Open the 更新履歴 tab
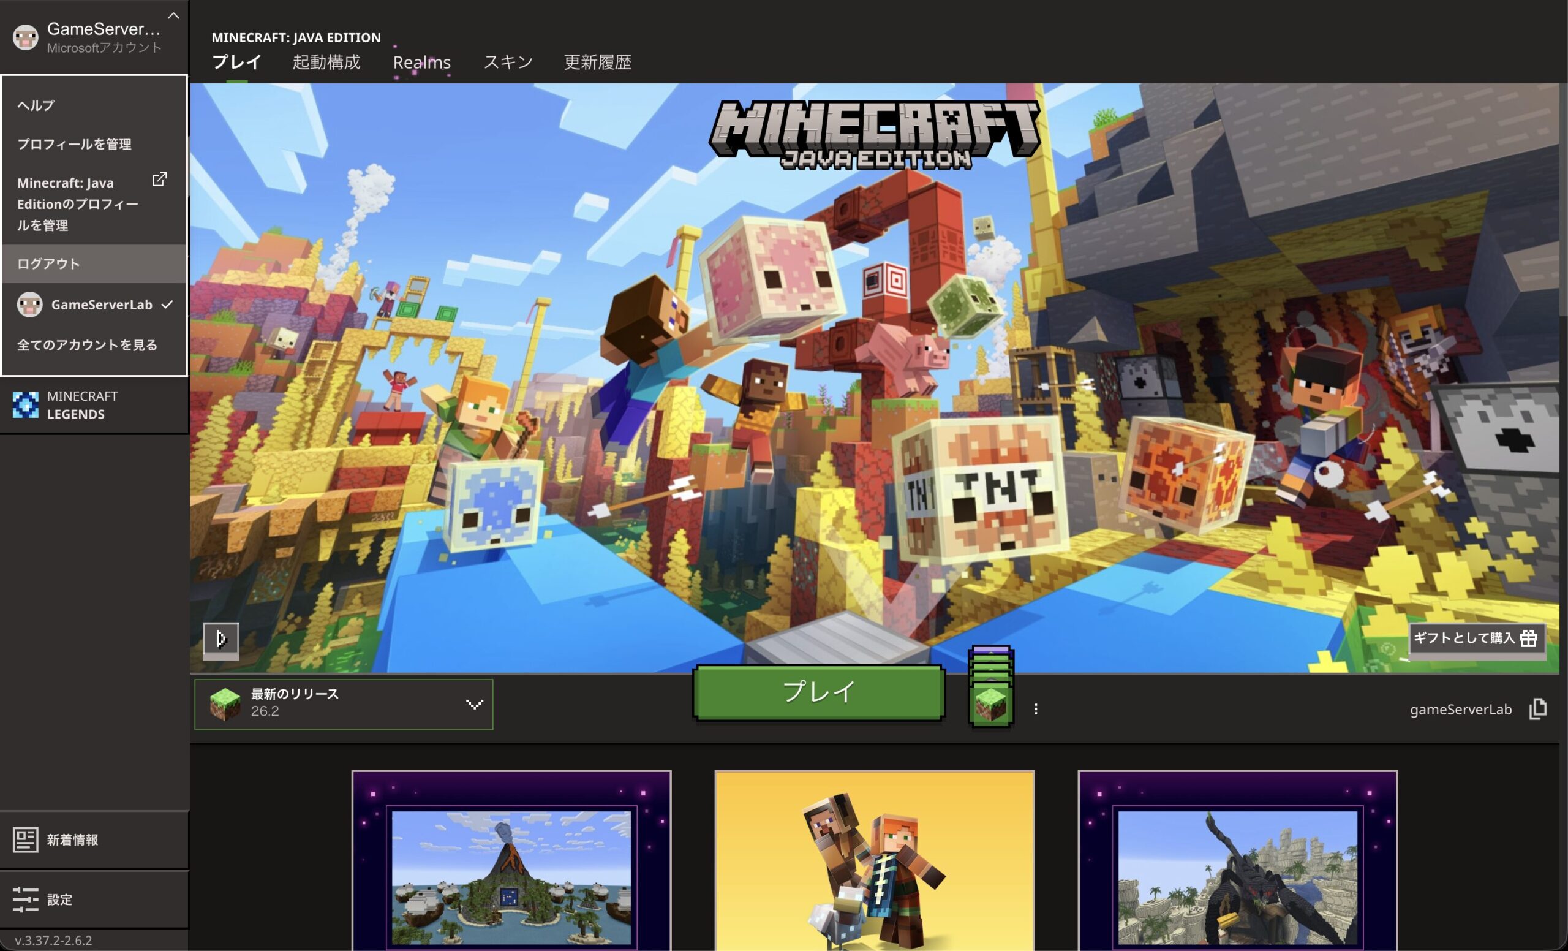 pos(598,63)
